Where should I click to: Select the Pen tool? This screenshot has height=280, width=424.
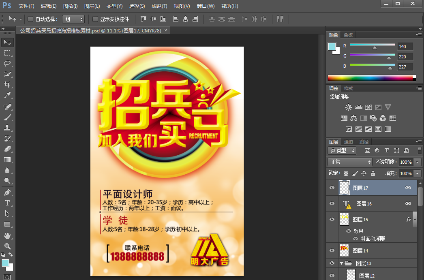pos(7,192)
